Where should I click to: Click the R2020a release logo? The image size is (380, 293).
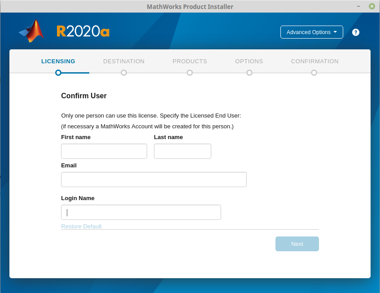pyautogui.click(x=83, y=31)
